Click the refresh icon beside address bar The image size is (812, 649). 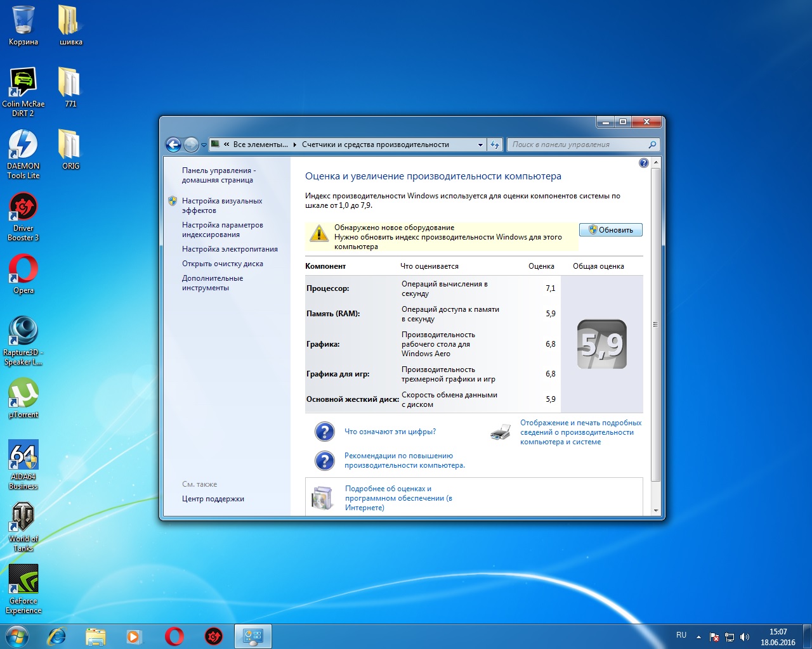[x=495, y=145]
